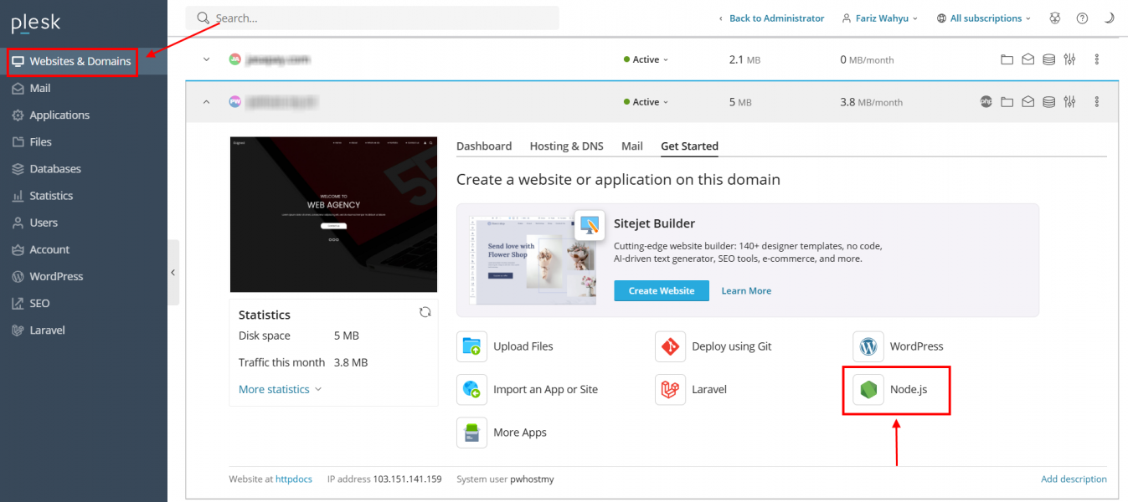Switch to the domain's Mail tab
Screen dimensions: 1128x502
pos(632,146)
